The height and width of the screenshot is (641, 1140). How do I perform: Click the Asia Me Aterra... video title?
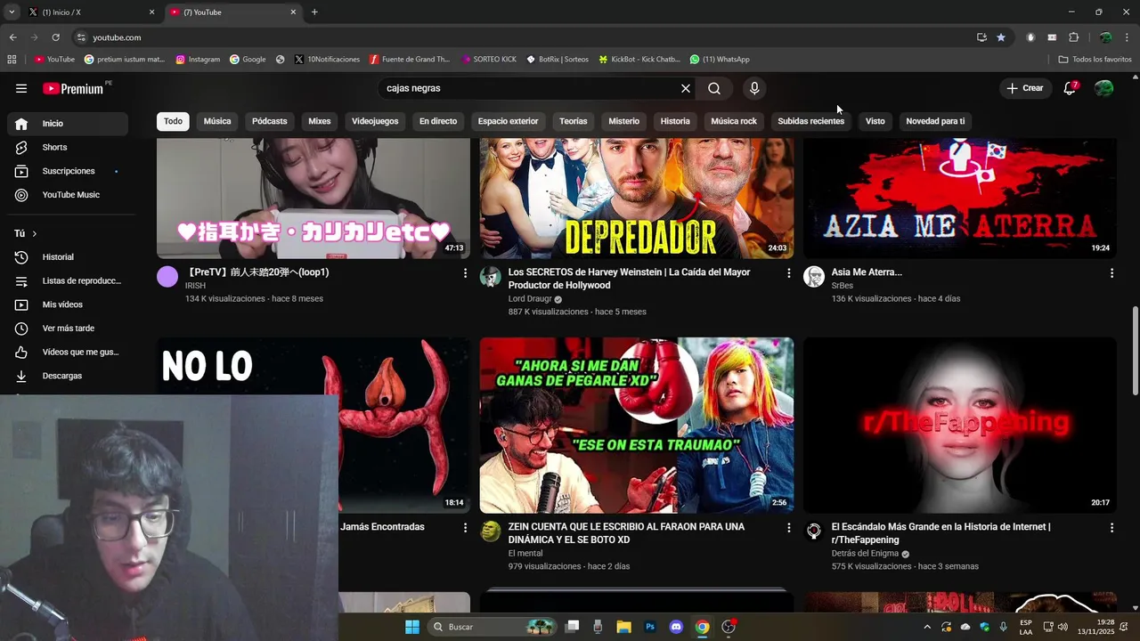click(x=867, y=272)
